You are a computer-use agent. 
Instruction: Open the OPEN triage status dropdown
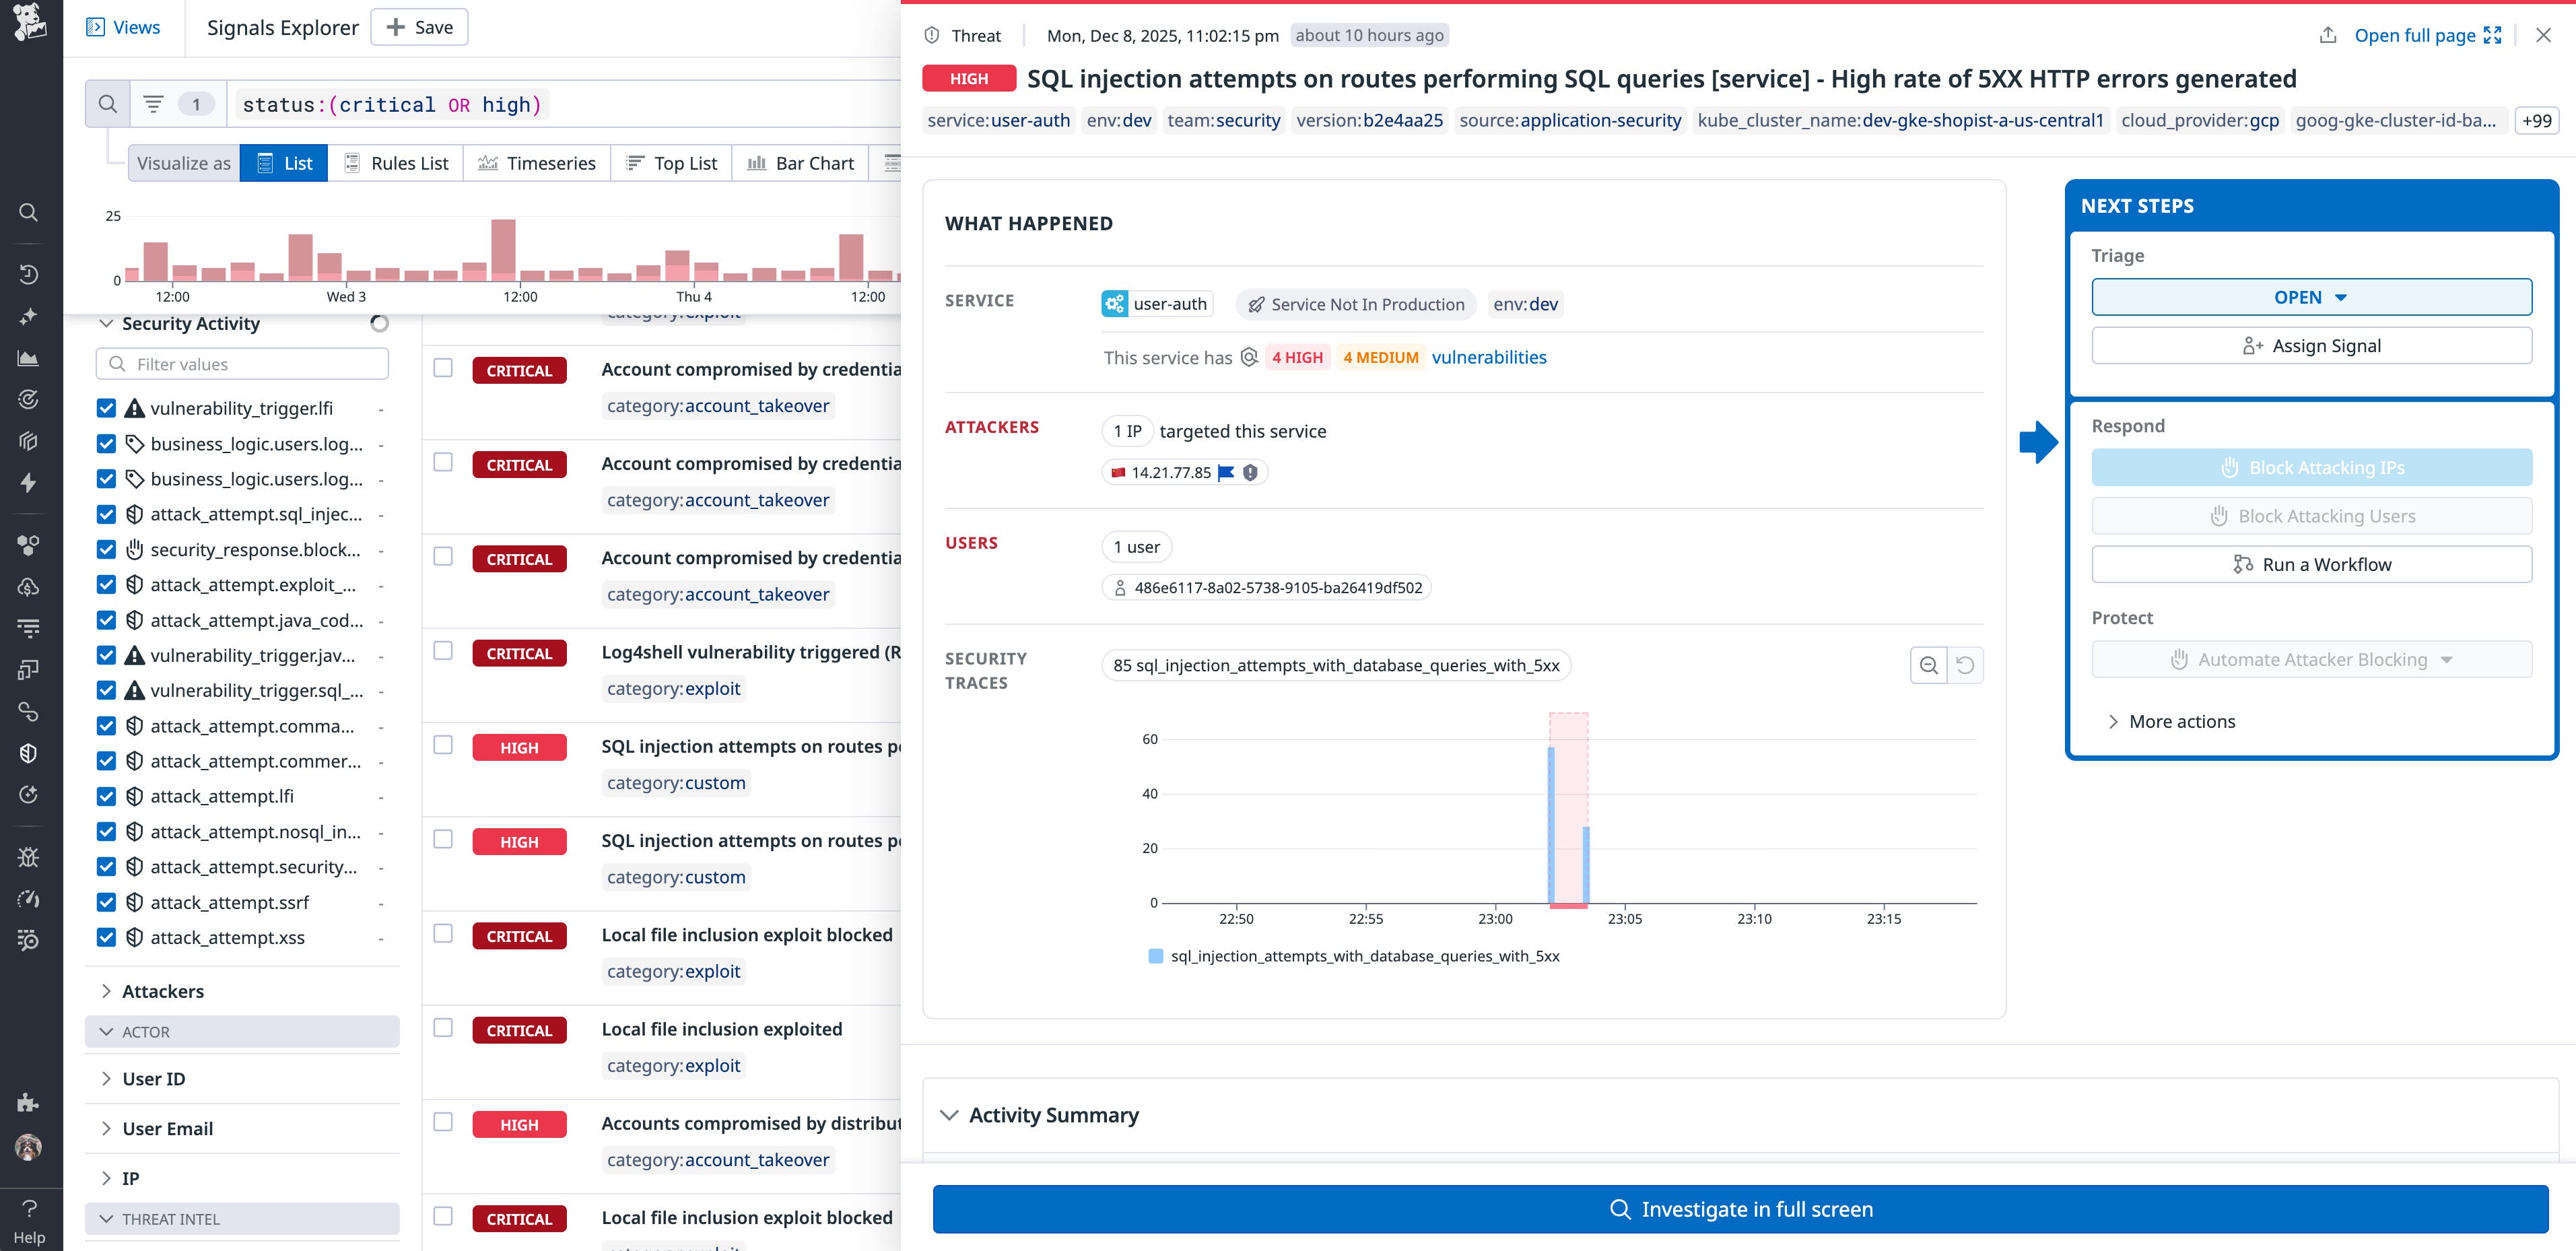[2311, 297]
